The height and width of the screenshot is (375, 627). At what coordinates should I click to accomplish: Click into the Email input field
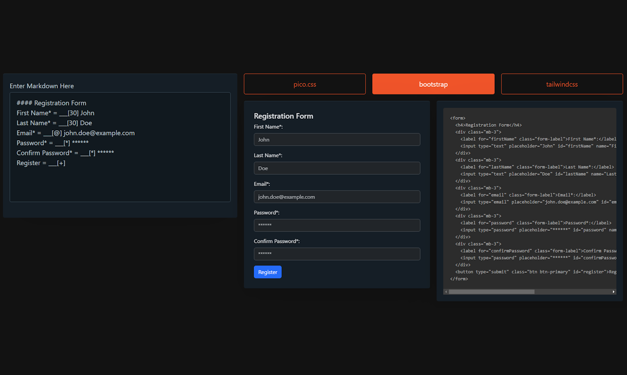(337, 197)
